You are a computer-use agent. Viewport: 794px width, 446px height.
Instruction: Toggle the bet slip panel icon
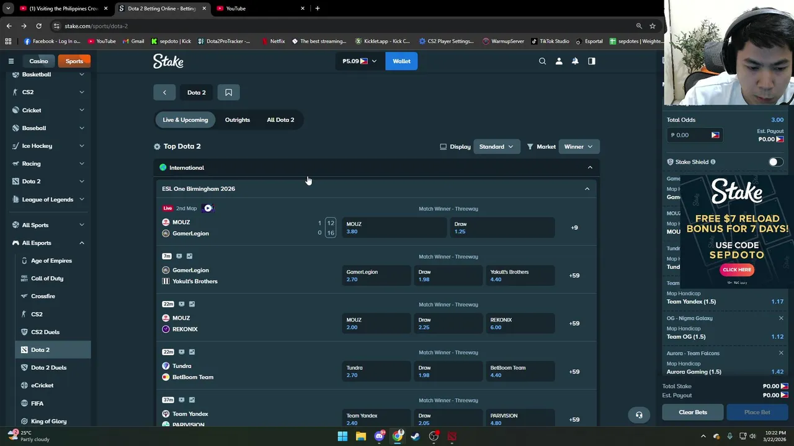pyautogui.click(x=592, y=61)
